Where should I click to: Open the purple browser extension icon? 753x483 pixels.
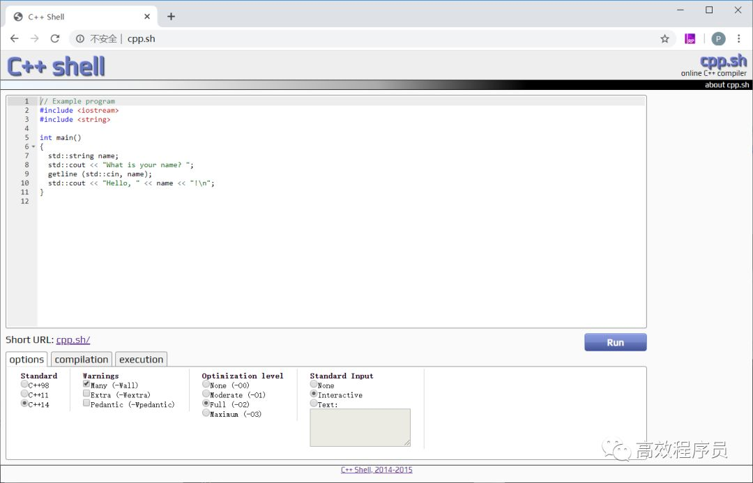[x=690, y=39]
